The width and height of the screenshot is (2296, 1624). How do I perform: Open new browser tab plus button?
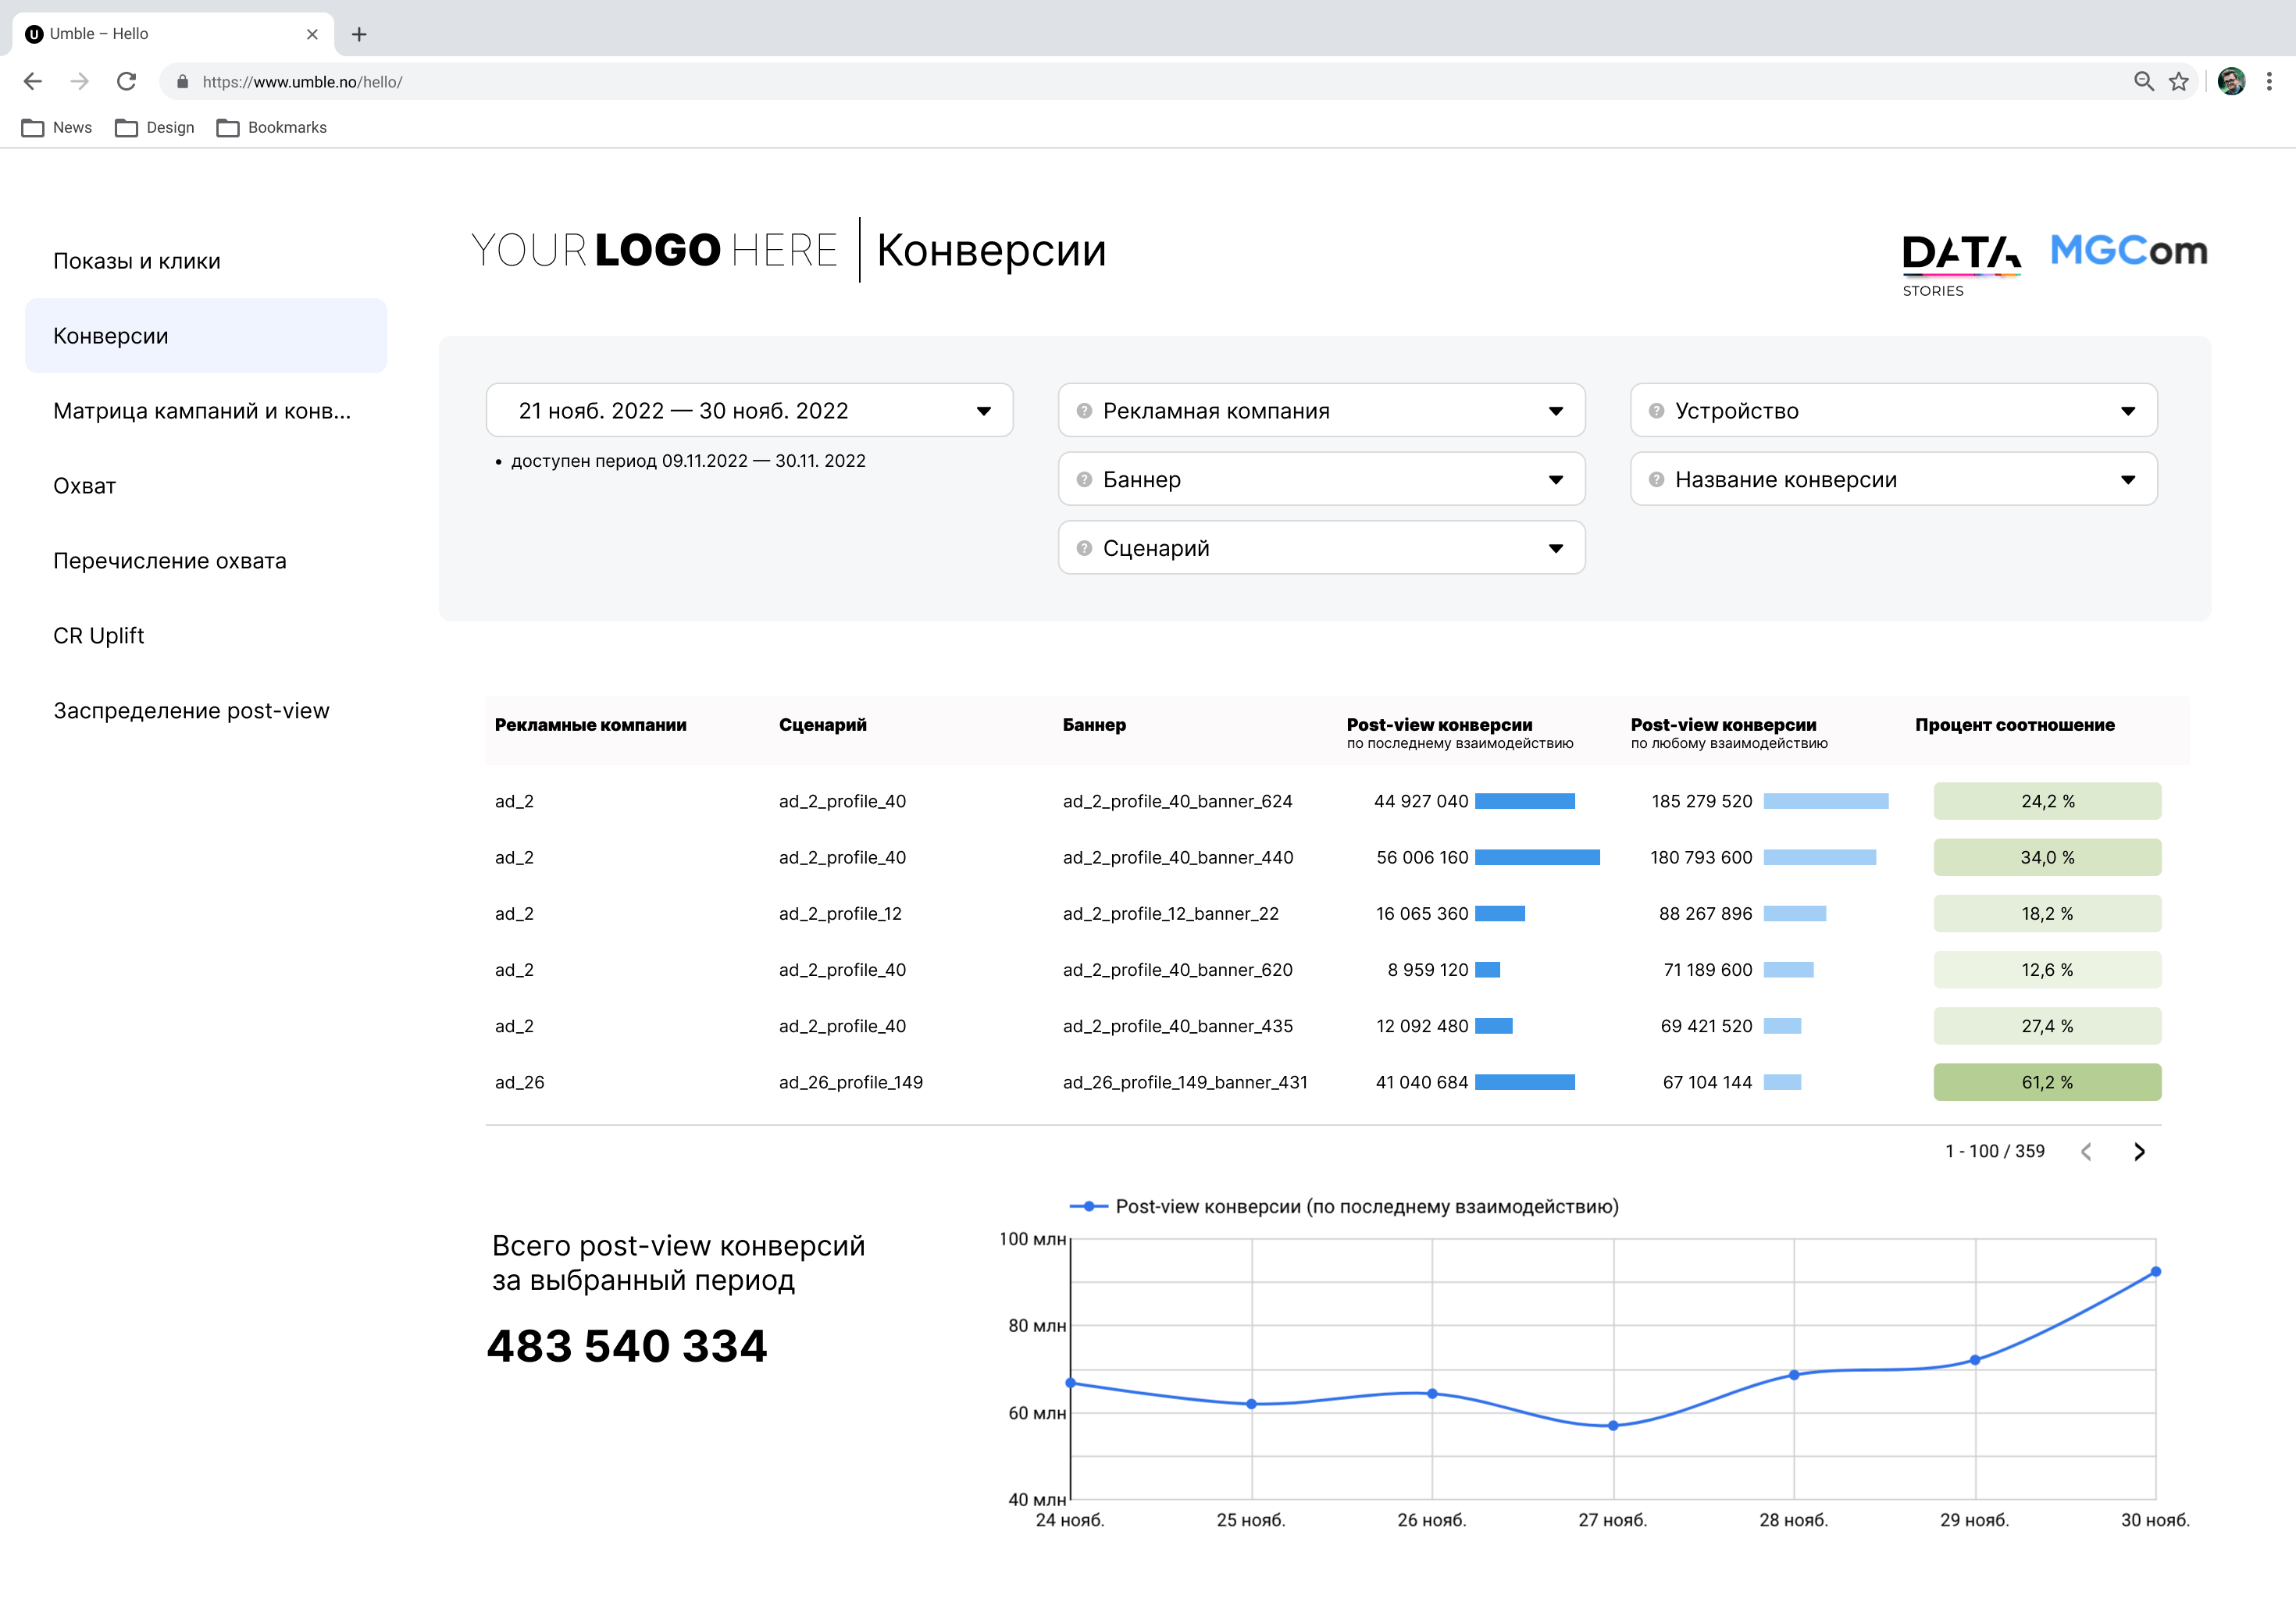[x=359, y=34]
